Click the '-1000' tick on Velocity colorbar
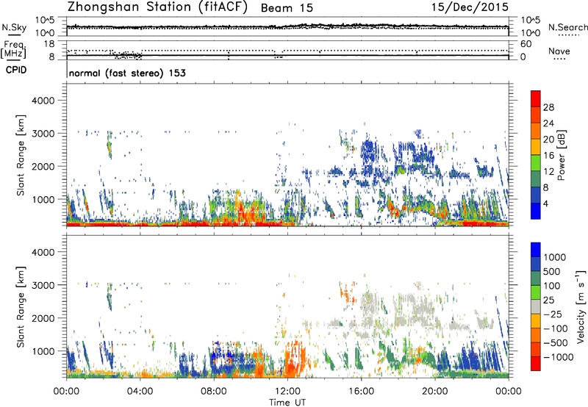The width and height of the screenshot is (588, 407). [558, 357]
